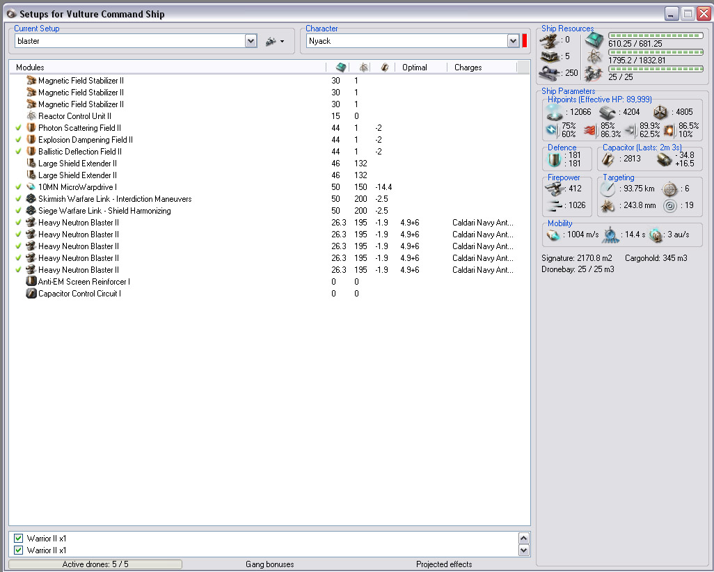Click the calibration icon showing 250
The image size is (714, 572).
pos(549,73)
